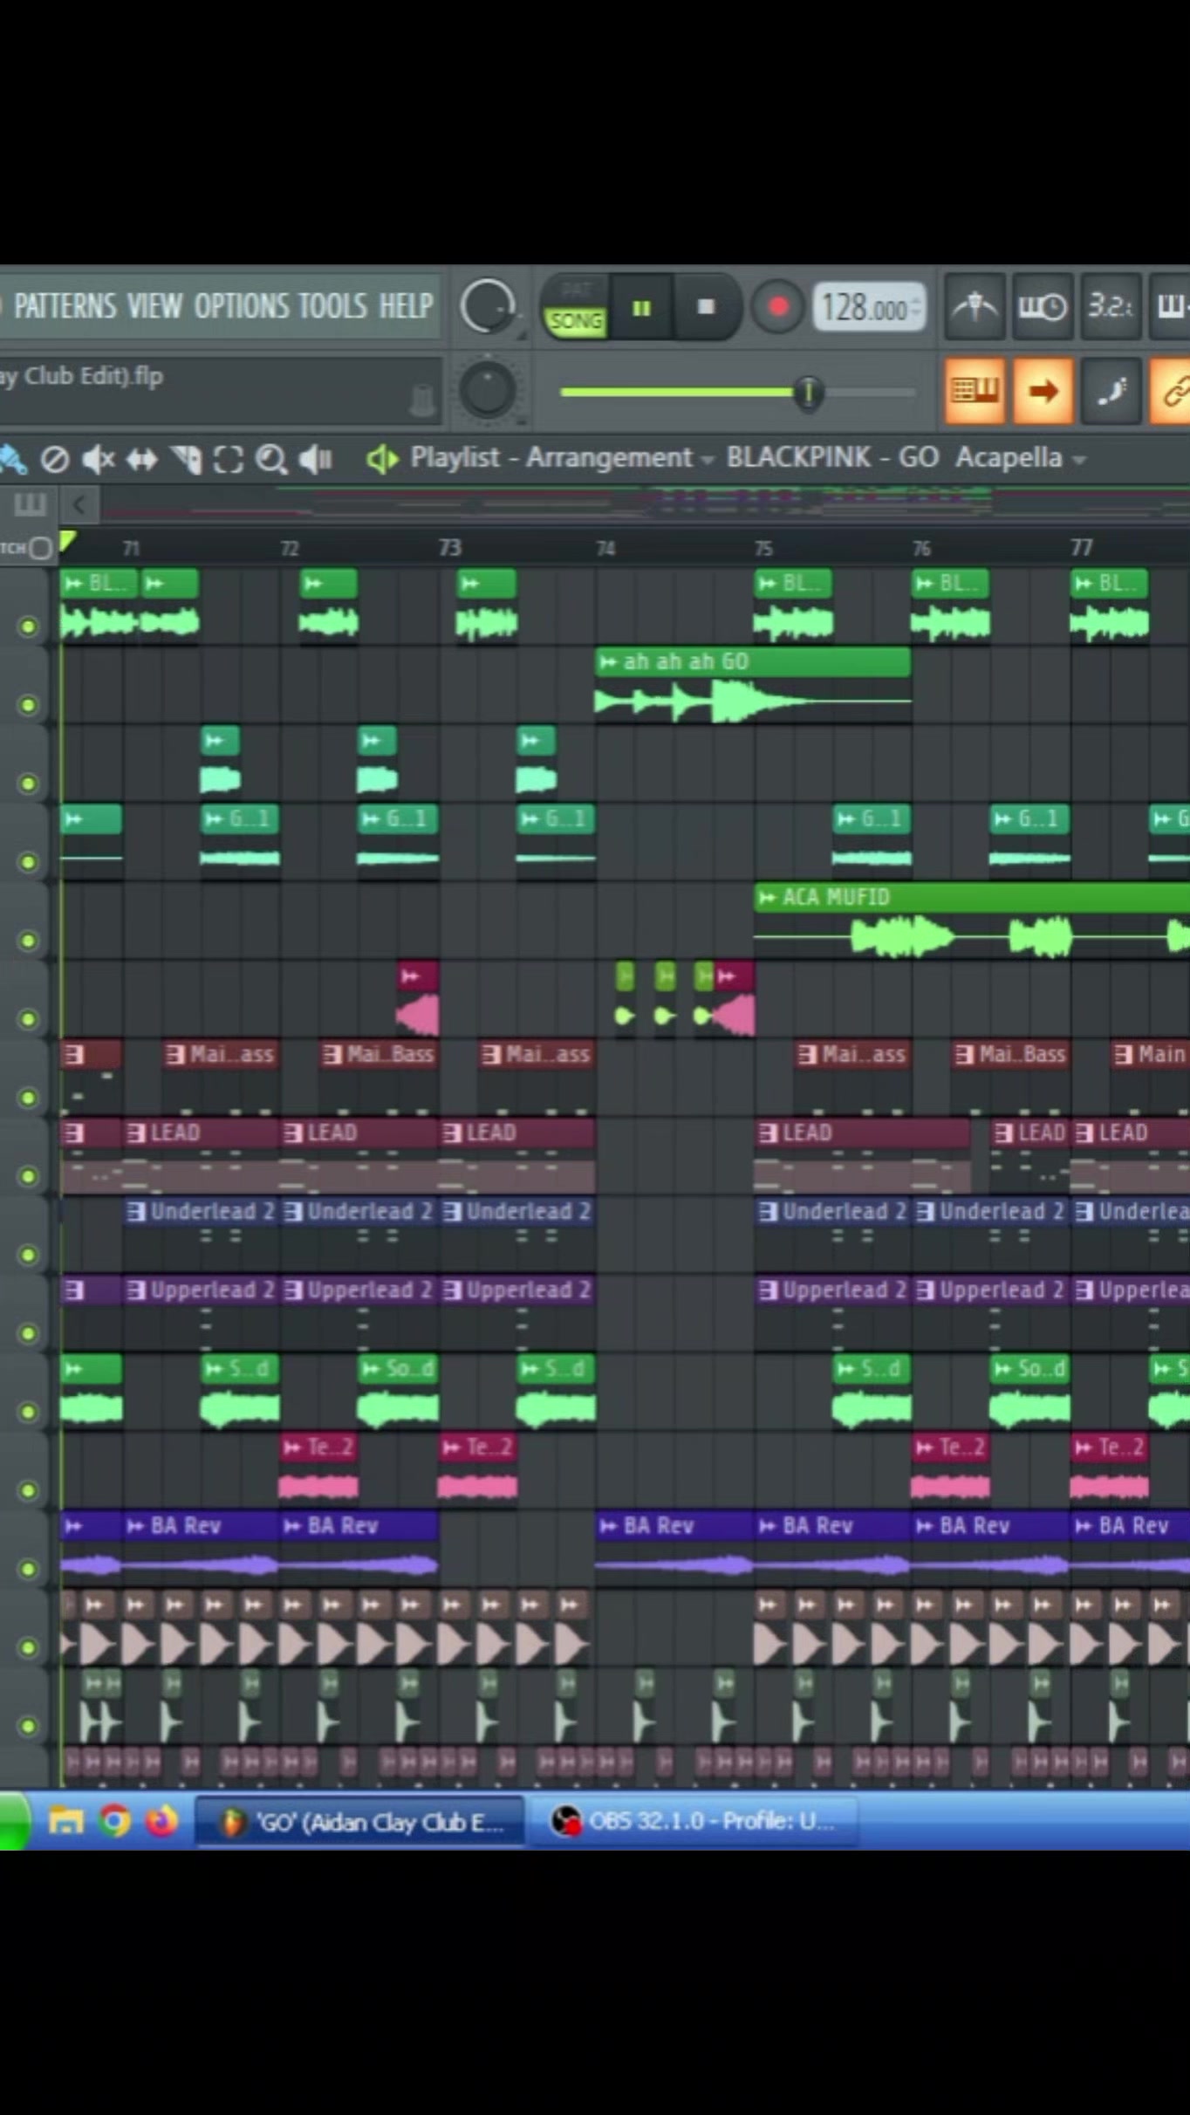Open menu icon of BA Rev clip at bar 74
The width and height of the screenshot is (1190, 2115).
tap(608, 1526)
